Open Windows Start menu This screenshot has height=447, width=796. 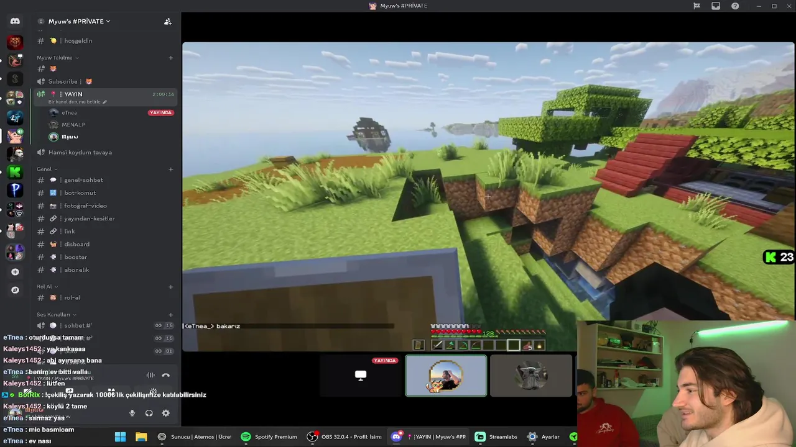120,437
